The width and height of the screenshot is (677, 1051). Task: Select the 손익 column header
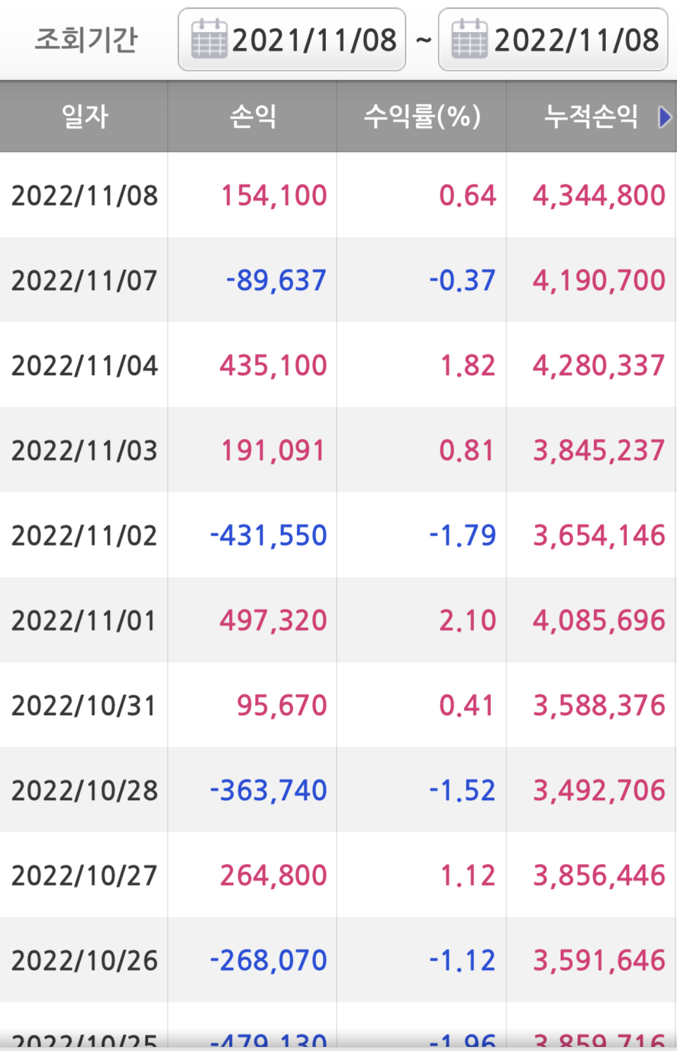pos(252,116)
